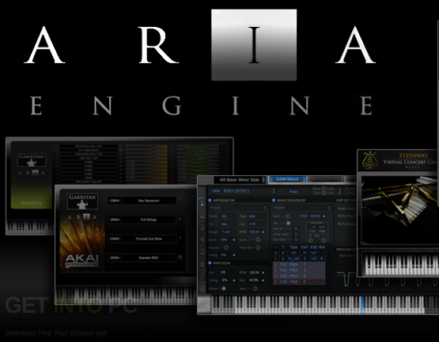439x342 pixels.
Task: Open the AR Basic Minor Stab preset selector
Action: 240,180
